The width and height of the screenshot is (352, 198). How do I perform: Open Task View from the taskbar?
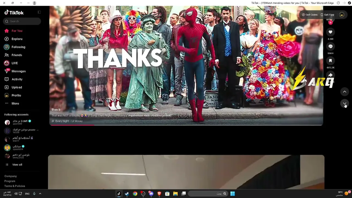click(x=183, y=194)
